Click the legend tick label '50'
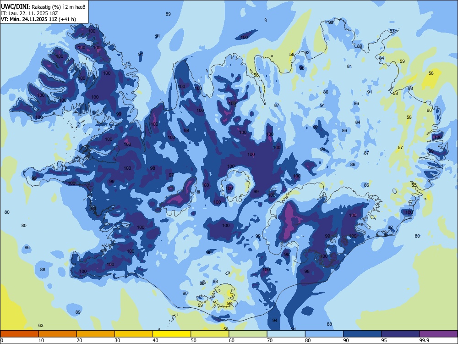Viewport: 458px width, 344px height. (194, 340)
